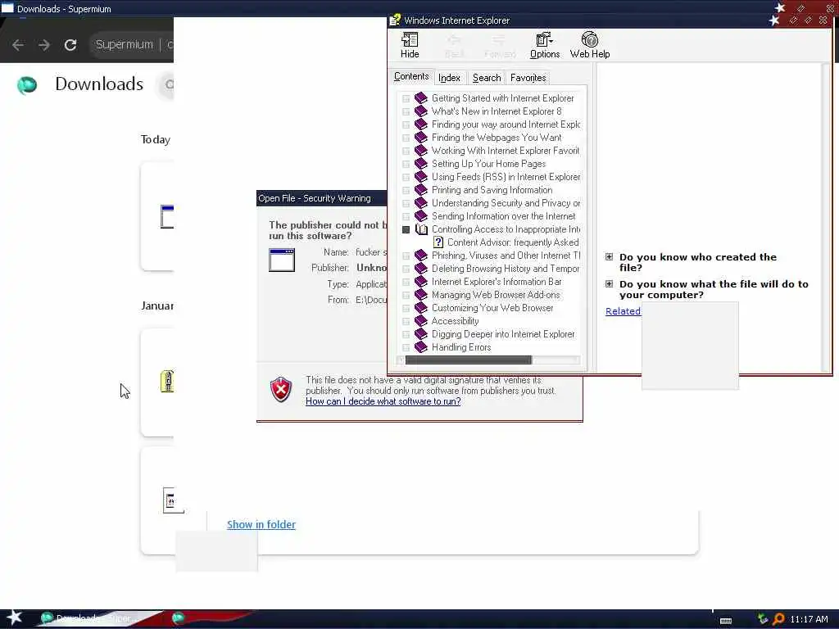Open the Content Advisor question-mark topic icon
The width and height of the screenshot is (839, 629).
[x=438, y=242]
